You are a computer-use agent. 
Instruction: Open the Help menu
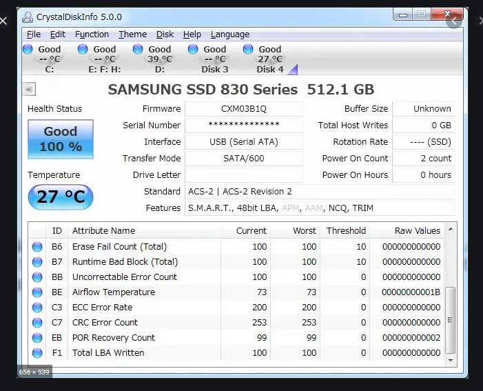192,34
